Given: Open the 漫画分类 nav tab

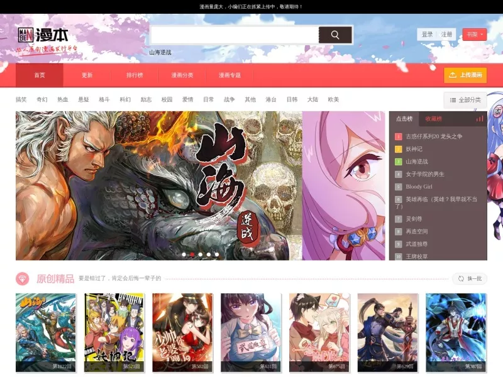Looking at the screenshot, I should tap(182, 75).
